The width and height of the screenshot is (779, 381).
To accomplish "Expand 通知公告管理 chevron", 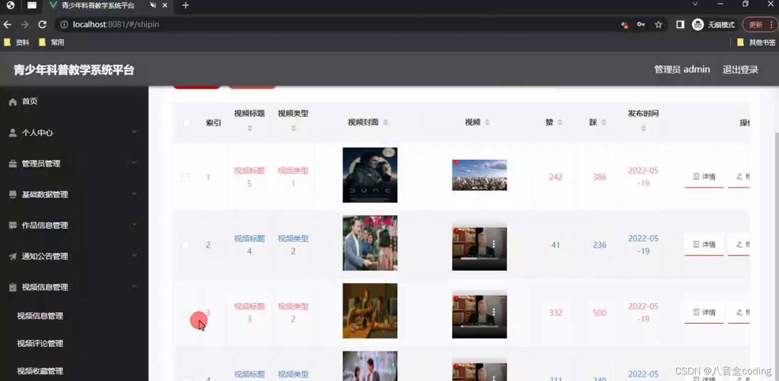I will (x=134, y=256).
